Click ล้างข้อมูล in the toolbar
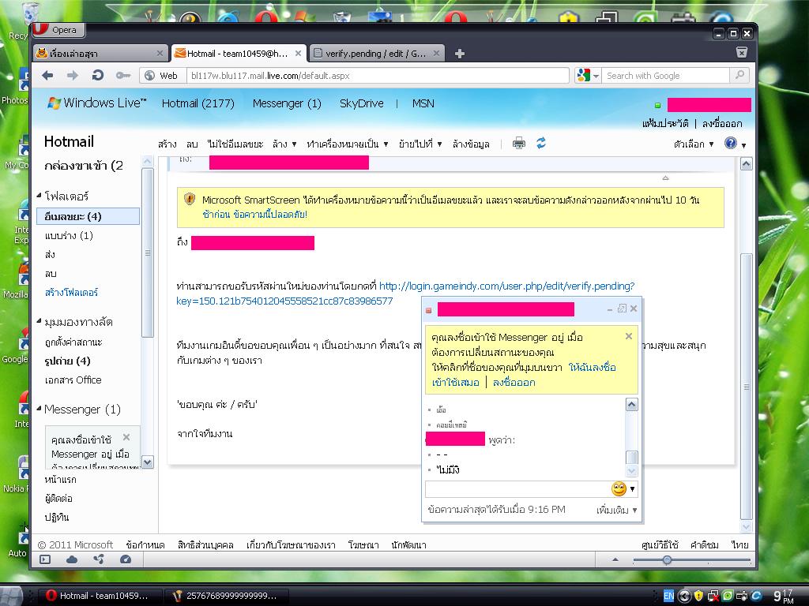This screenshot has width=809, height=606. coord(471,144)
